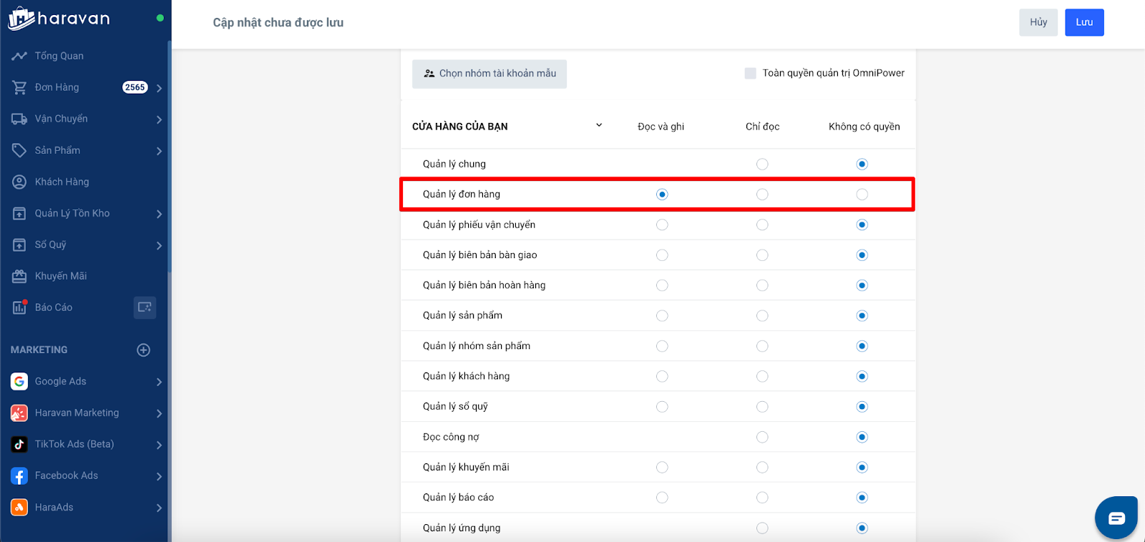The image size is (1145, 542).
Task: Click the screen icon next to Báo Cáo
Action: click(x=145, y=307)
